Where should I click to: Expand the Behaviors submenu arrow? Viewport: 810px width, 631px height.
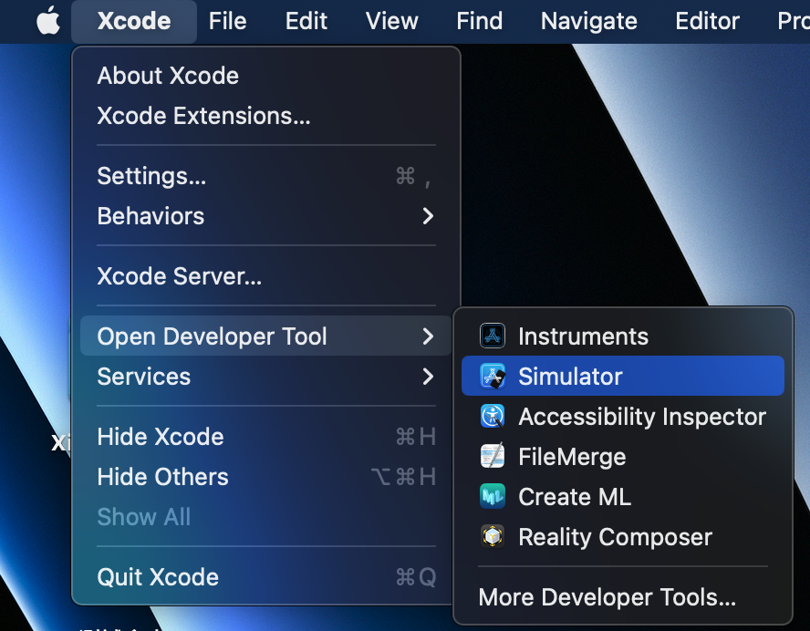[x=428, y=216]
